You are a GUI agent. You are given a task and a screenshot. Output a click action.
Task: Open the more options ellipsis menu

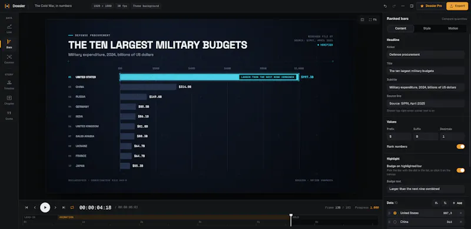(x=403, y=6)
